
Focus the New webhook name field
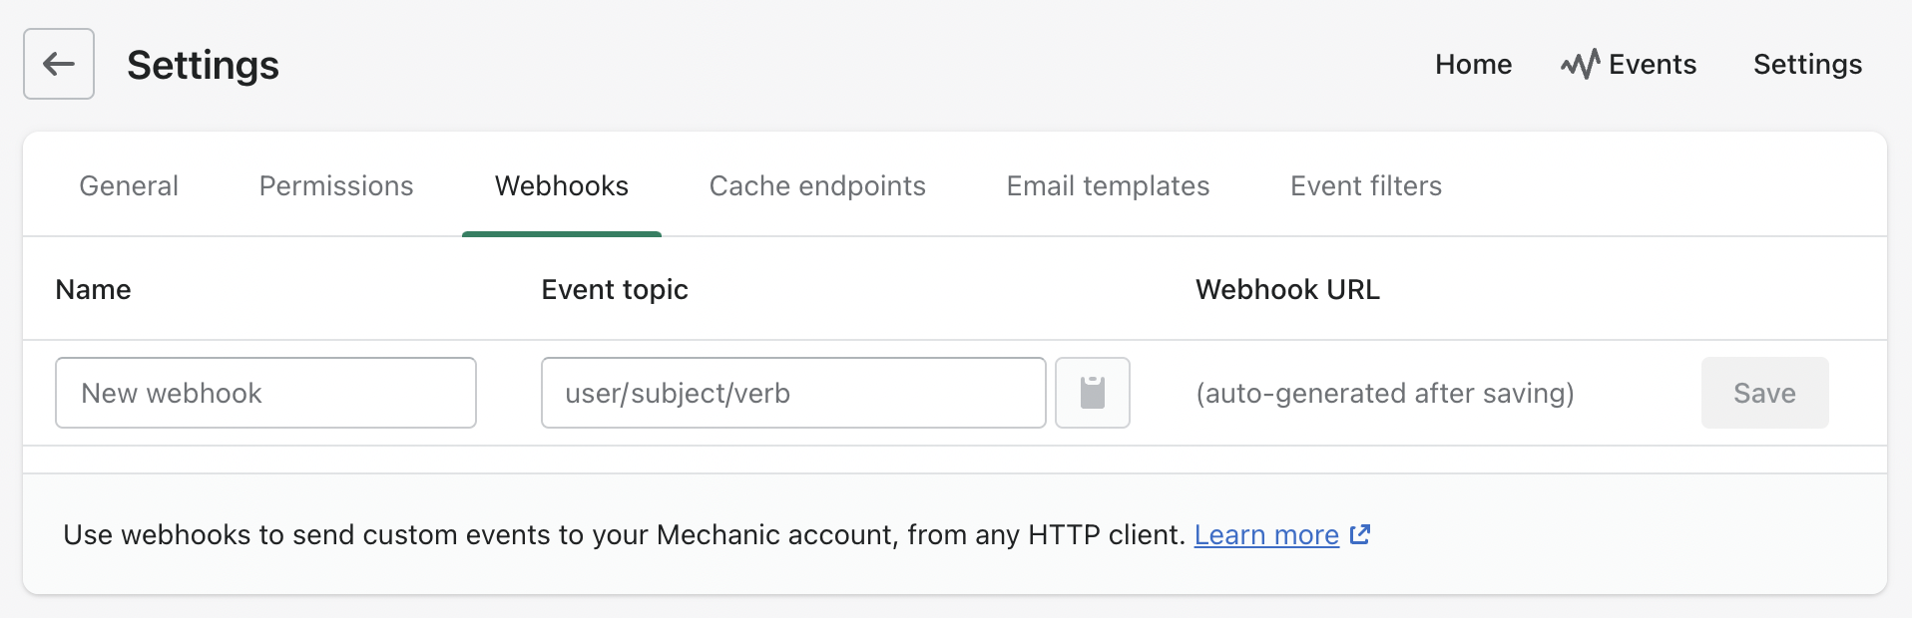point(265,393)
